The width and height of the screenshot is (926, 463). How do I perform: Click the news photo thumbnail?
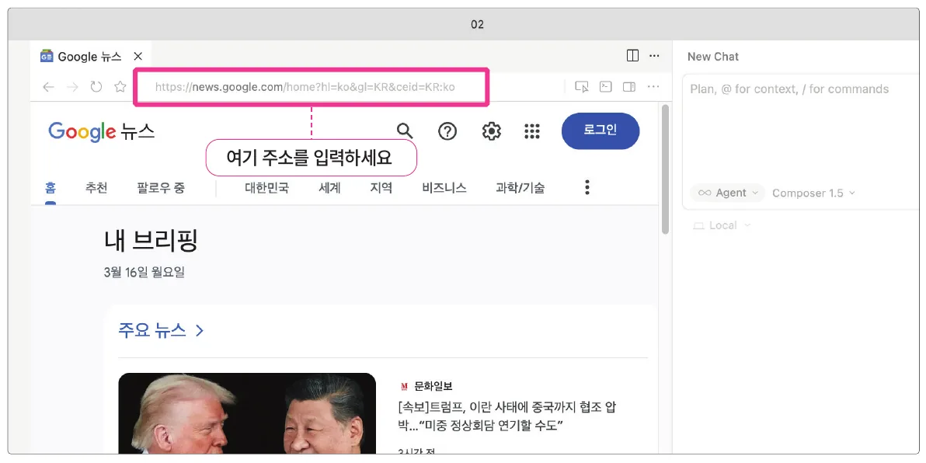247,413
